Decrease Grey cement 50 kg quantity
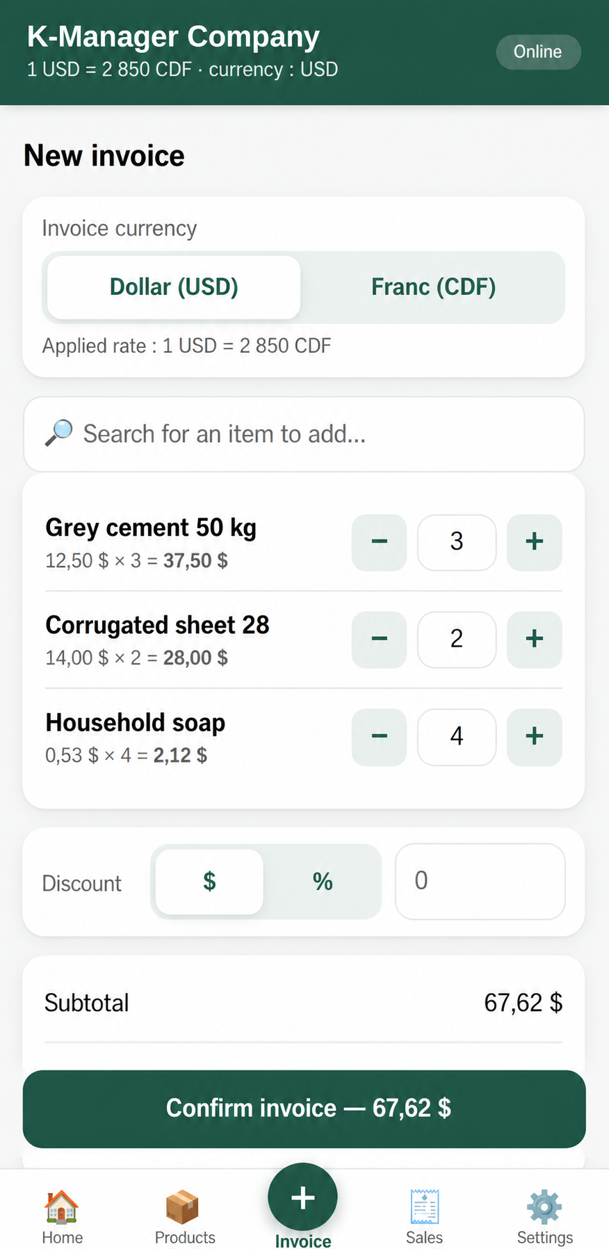The height and width of the screenshot is (1249, 609). pyautogui.click(x=380, y=542)
